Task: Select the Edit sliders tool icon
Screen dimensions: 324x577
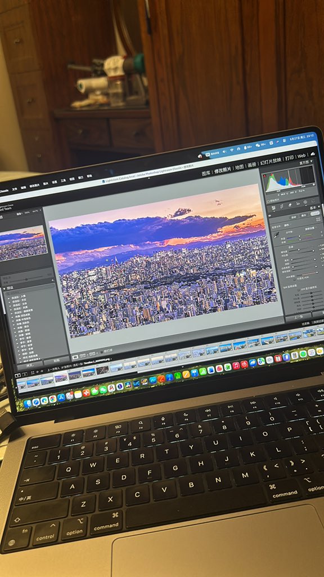Action: (x=274, y=208)
